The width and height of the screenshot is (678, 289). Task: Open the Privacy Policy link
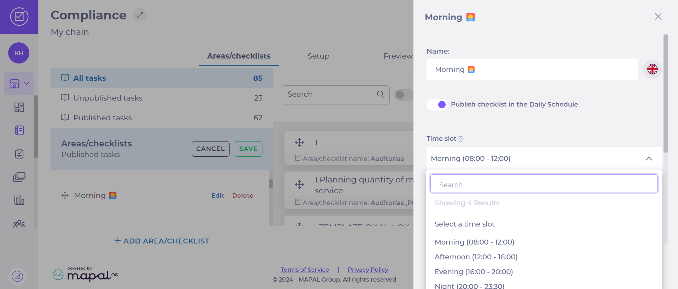[368, 270]
